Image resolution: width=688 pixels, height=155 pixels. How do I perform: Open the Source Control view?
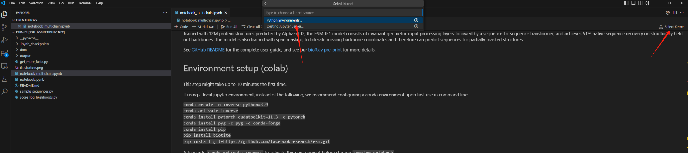click(x=4, y=27)
